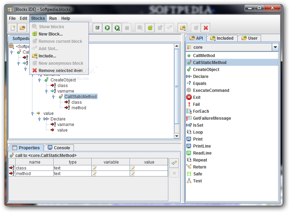Click the include toolbar folder icon
Image resolution: width=290 pixels, height=213 pixels.
(x=183, y=28)
